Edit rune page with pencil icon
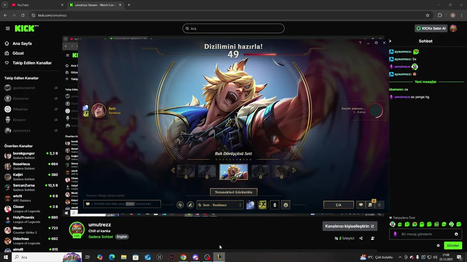The image size is (467, 262). point(190,205)
